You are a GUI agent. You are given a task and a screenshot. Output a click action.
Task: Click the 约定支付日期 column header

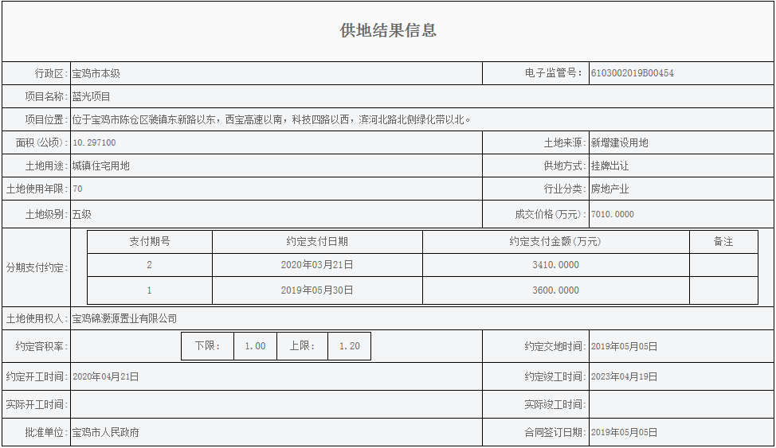tap(317, 241)
